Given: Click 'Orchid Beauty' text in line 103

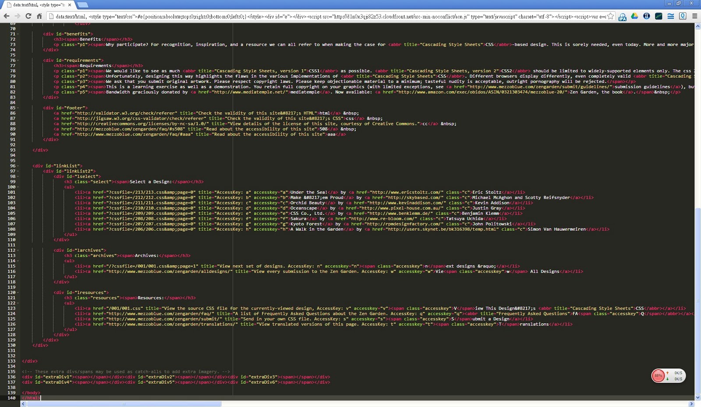Looking at the screenshot, I should point(308,203).
